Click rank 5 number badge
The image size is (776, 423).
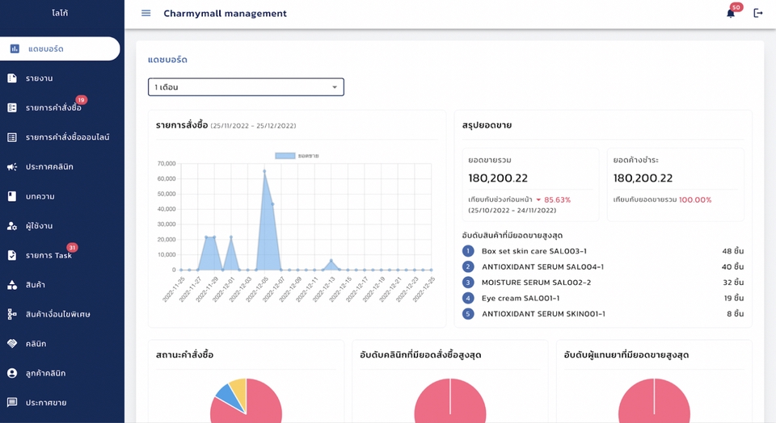(x=468, y=314)
